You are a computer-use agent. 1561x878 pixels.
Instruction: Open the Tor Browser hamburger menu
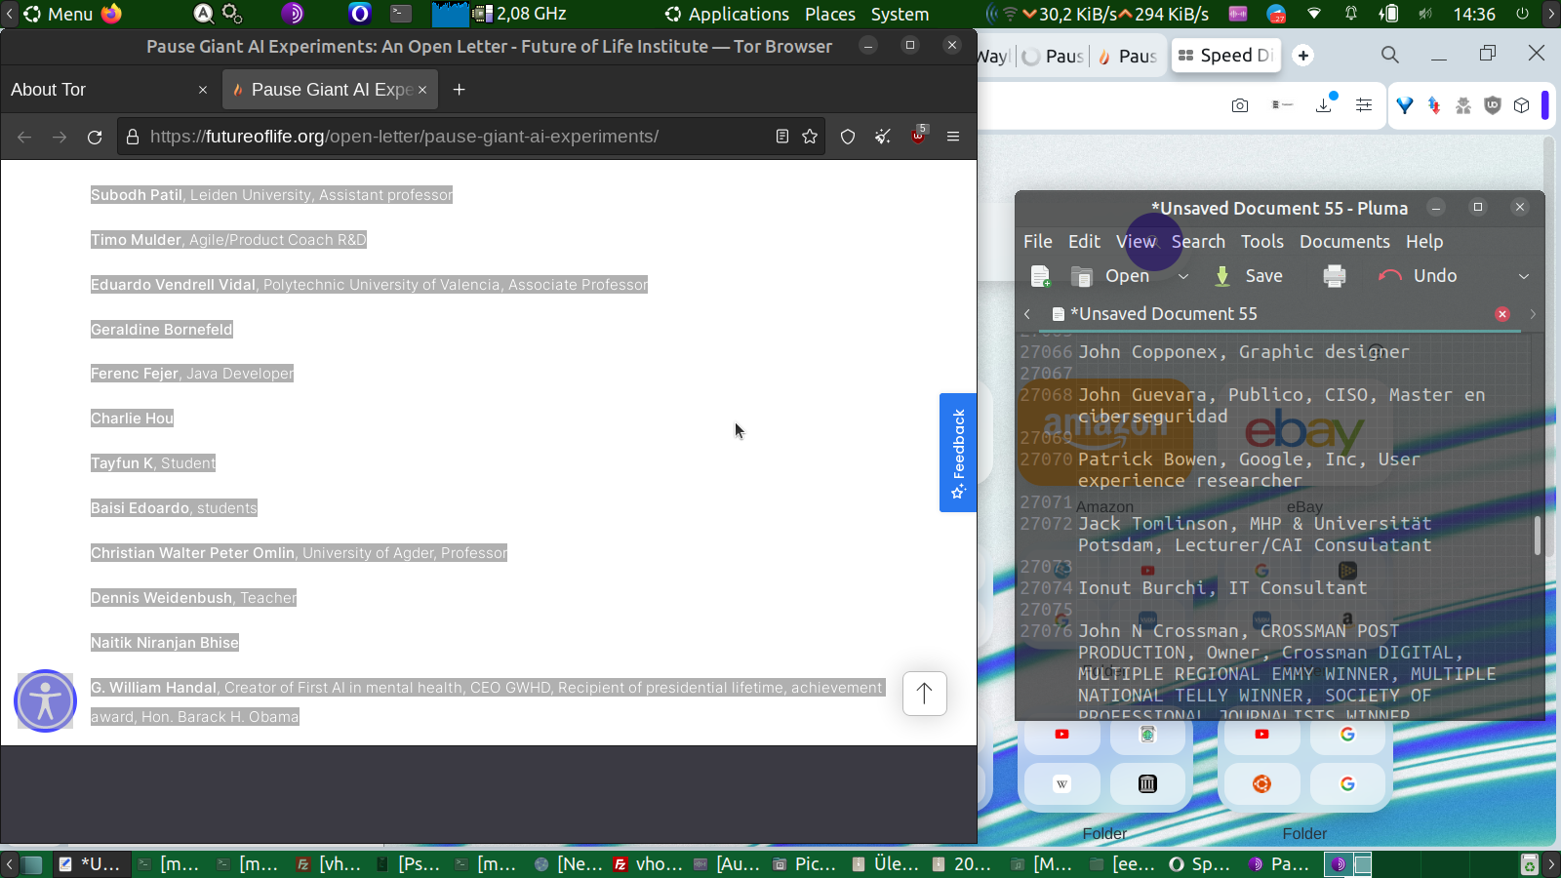point(953,137)
